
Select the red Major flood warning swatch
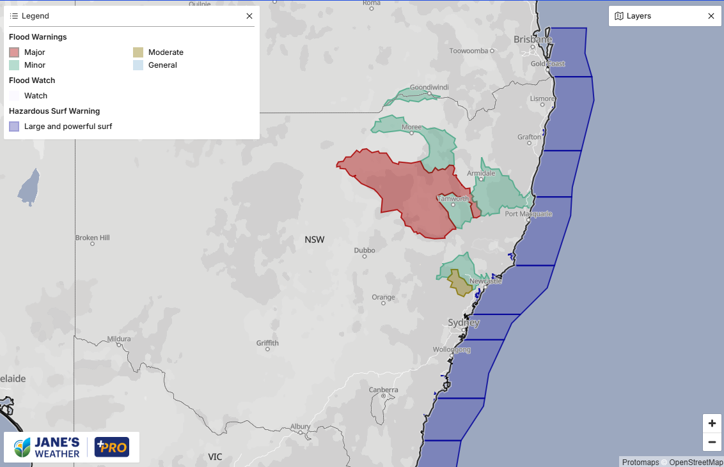click(x=13, y=52)
